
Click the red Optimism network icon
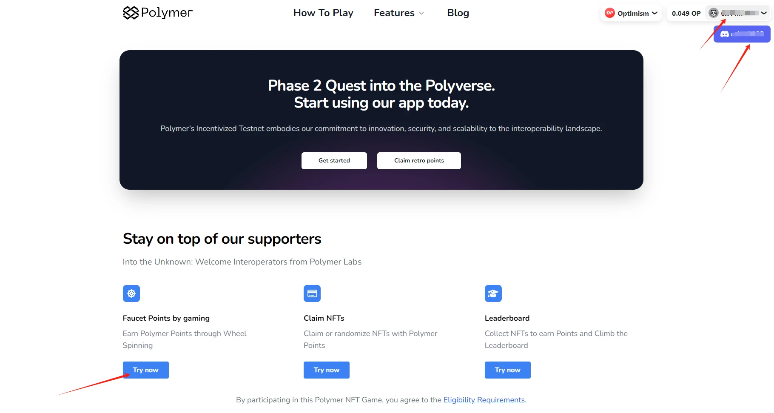610,13
